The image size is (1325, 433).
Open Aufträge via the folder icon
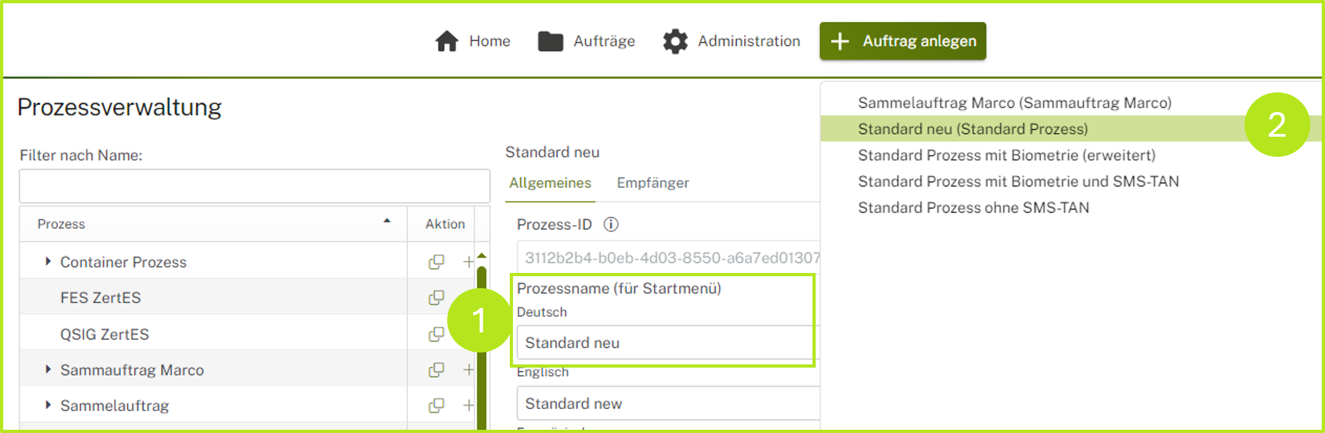click(550, 41)
